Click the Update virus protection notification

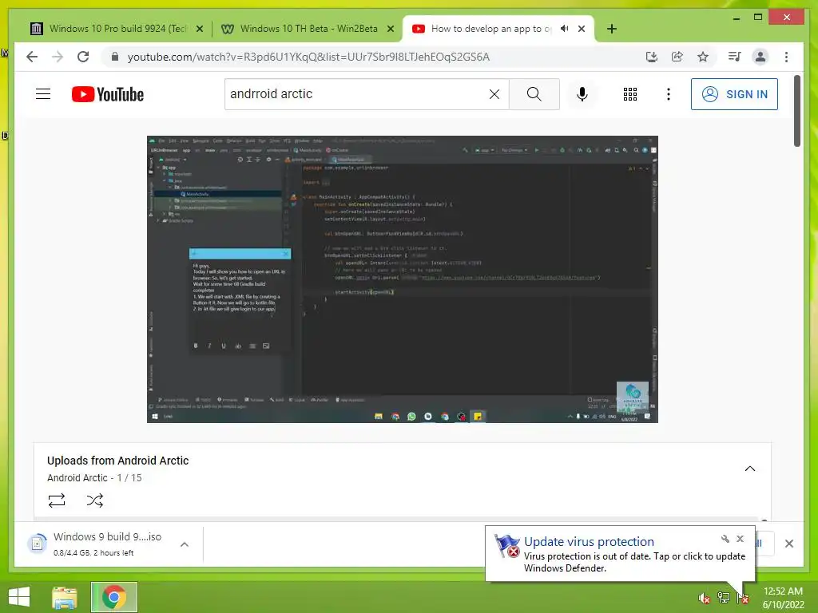[x=620, y=554]
